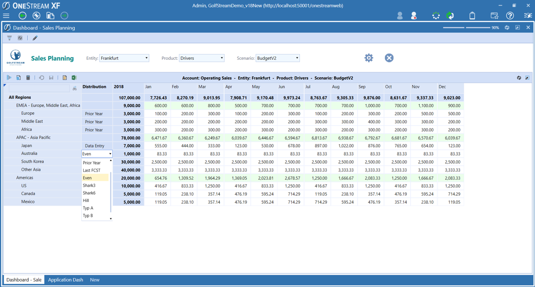Click the funnel filter icon
The width and height of the screenshot is (535, 287).
point(9,38)
